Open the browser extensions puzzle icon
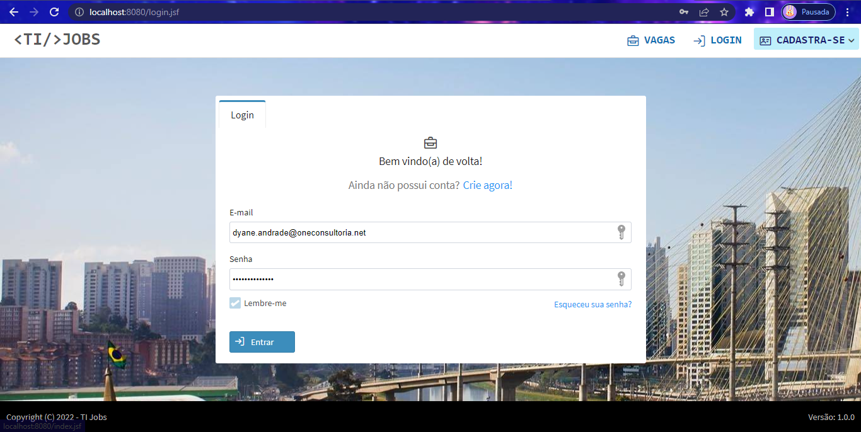This screenshot has width=861, height=432. click(749, 11)
